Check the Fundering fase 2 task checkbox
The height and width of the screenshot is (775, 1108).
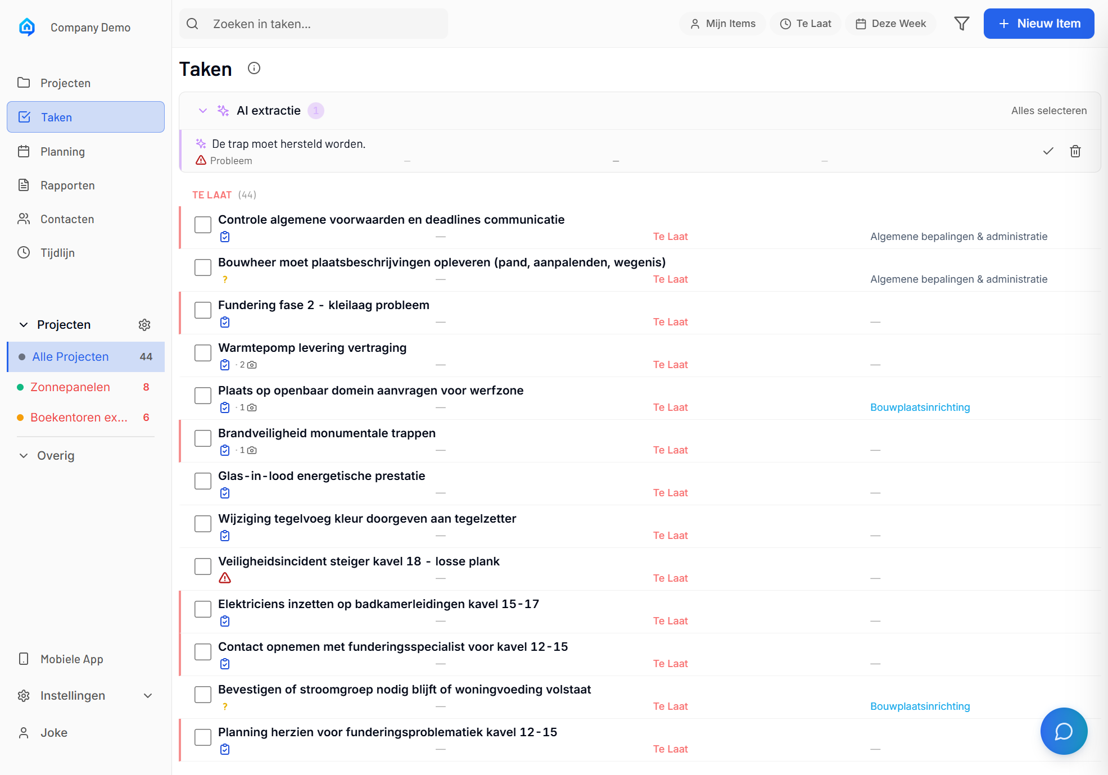coord(203,310)
